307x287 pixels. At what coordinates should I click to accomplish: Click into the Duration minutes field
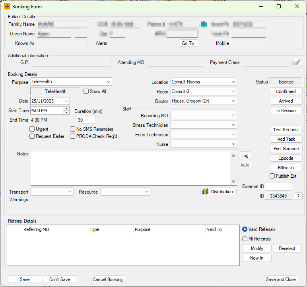pyautogui.click(x=86, y=120)
